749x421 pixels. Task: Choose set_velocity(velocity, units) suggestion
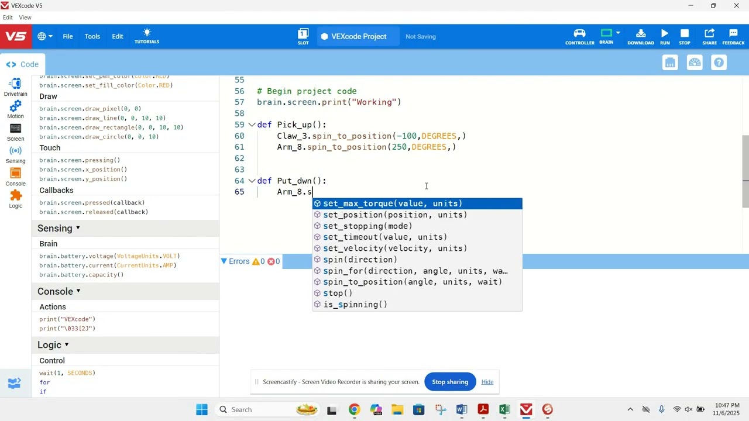[417, 249]
